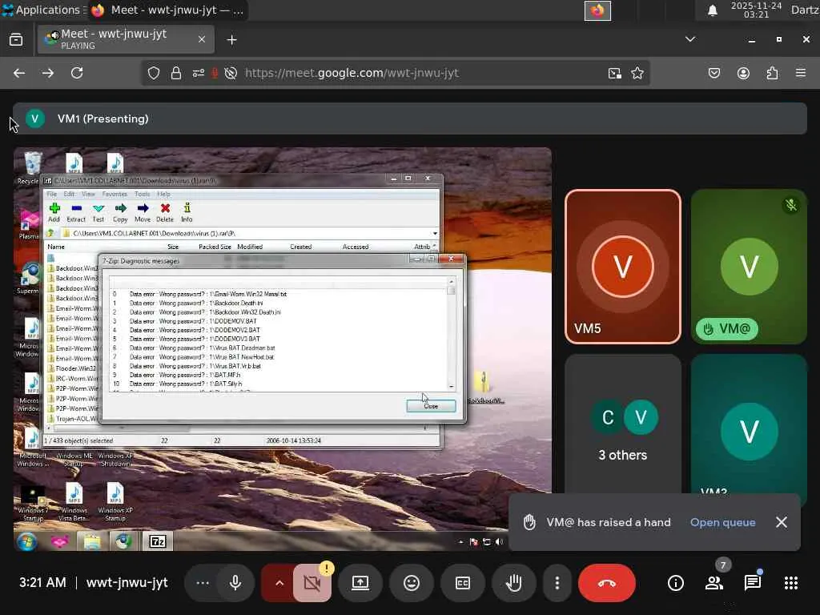Open more options three-dot menu
The height and width of the screenshot is (615, 820).
pos(557,583)
